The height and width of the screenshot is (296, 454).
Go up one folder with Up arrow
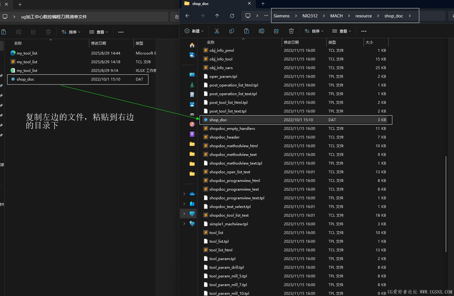(x=217, y=16)
